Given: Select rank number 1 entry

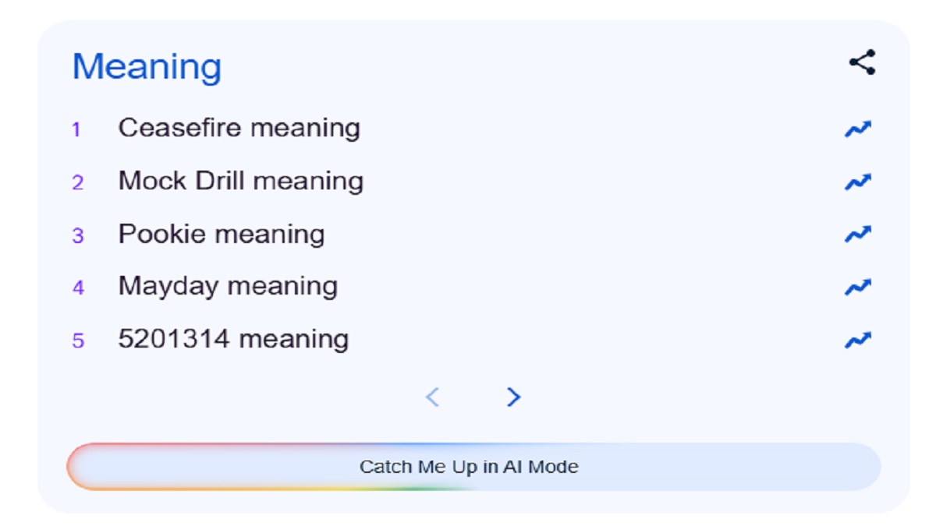Looking at the screenshot, I should coord(76,129).
